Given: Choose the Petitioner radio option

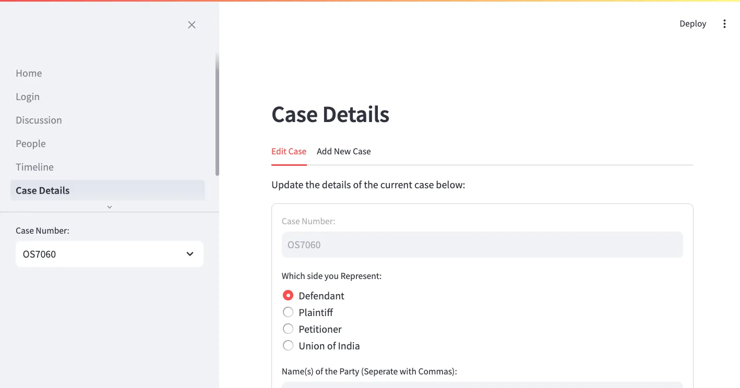Looking at the screenshot, I should (x=312, y=329).
